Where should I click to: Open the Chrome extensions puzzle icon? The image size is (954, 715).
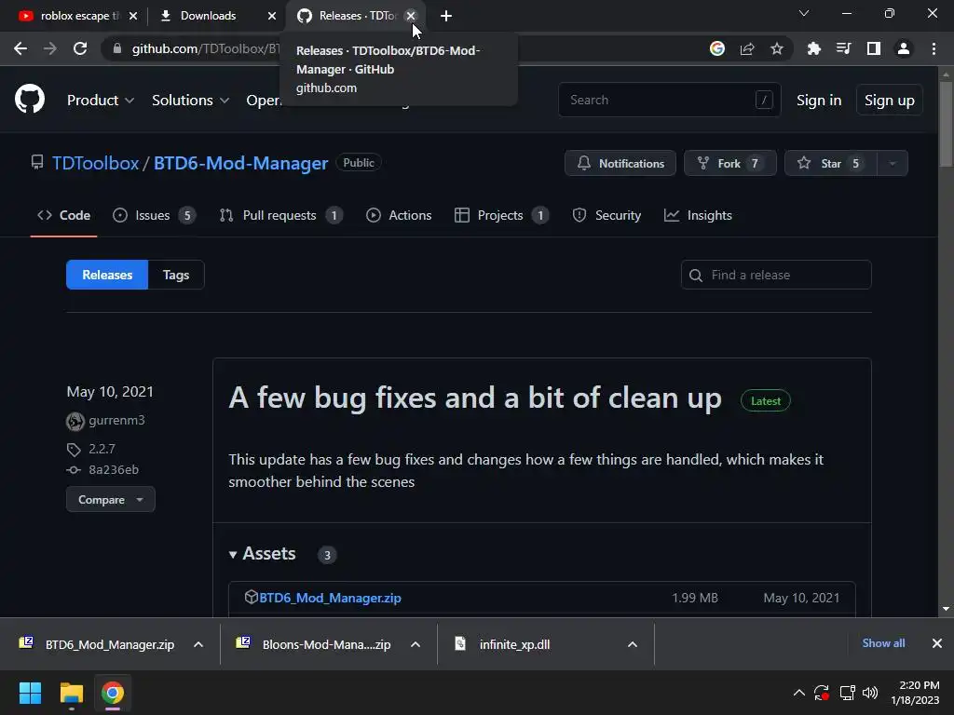coord(813,48)
